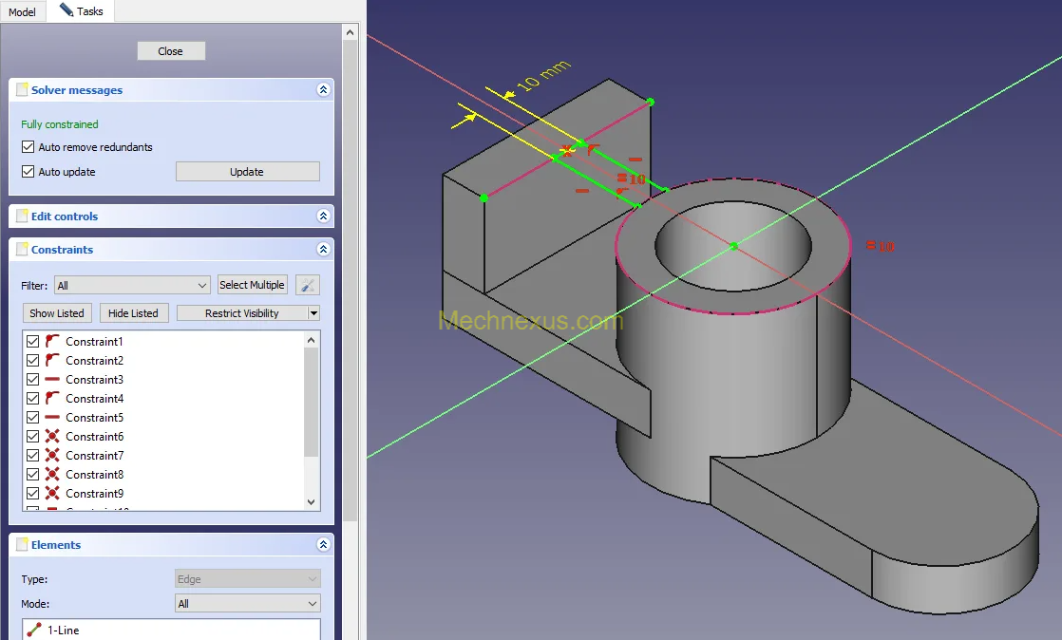
Task: Click the Constraint6 coincident icon
Action: 52,436
